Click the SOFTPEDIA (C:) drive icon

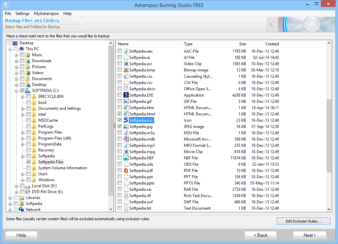(x=28, y=91)
